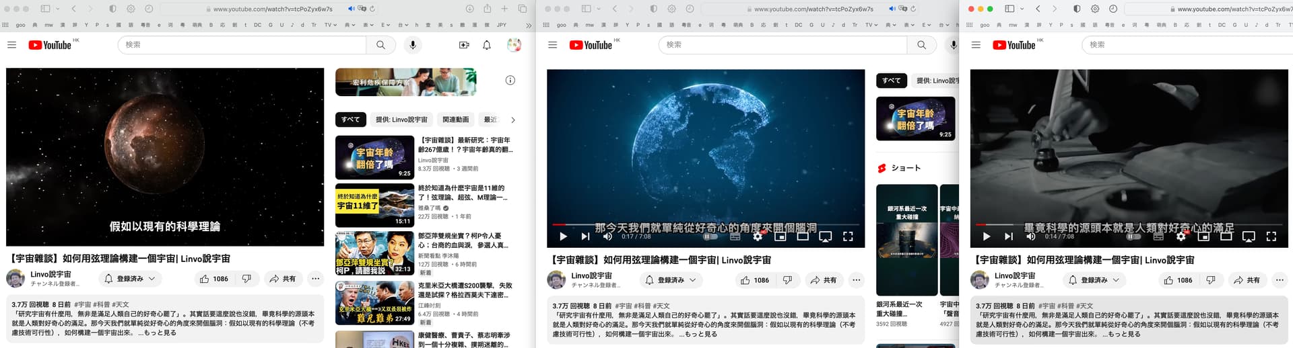This screenshot has height=348, width=1293.
Task: Open Safari downloads icon in left window
Action: point(469,9)
